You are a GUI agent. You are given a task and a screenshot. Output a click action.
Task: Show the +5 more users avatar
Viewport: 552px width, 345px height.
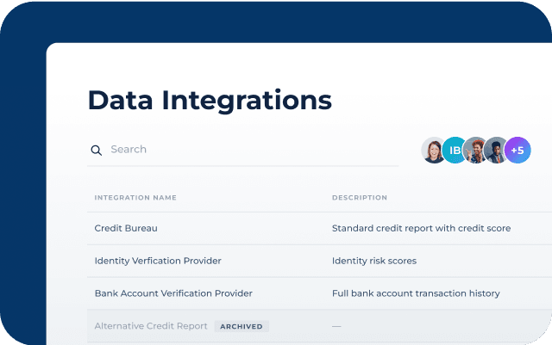(x=517, y=150)
